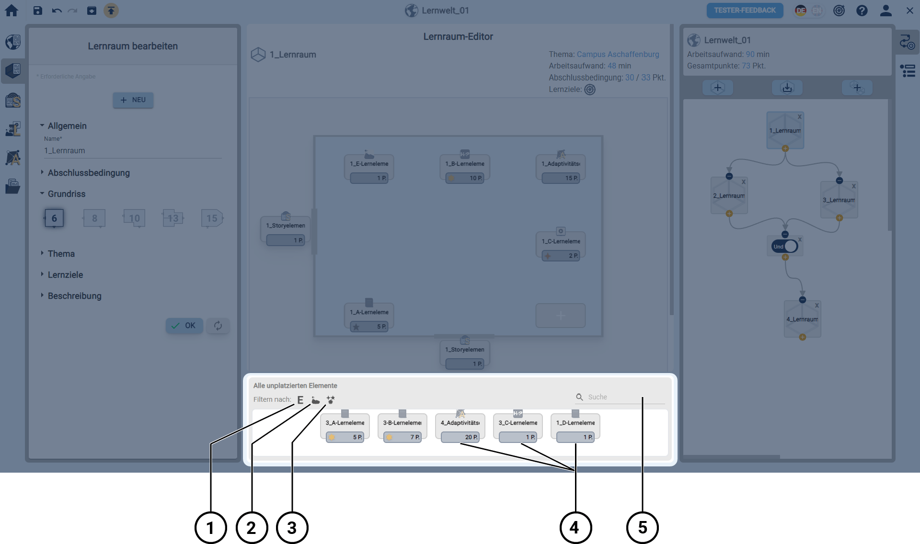Open the learning path graph view icon

[907, 42]
